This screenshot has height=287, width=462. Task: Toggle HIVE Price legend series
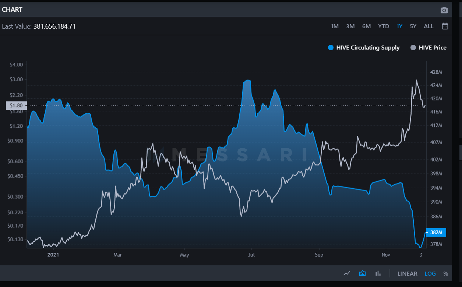(x=428, y=47)
